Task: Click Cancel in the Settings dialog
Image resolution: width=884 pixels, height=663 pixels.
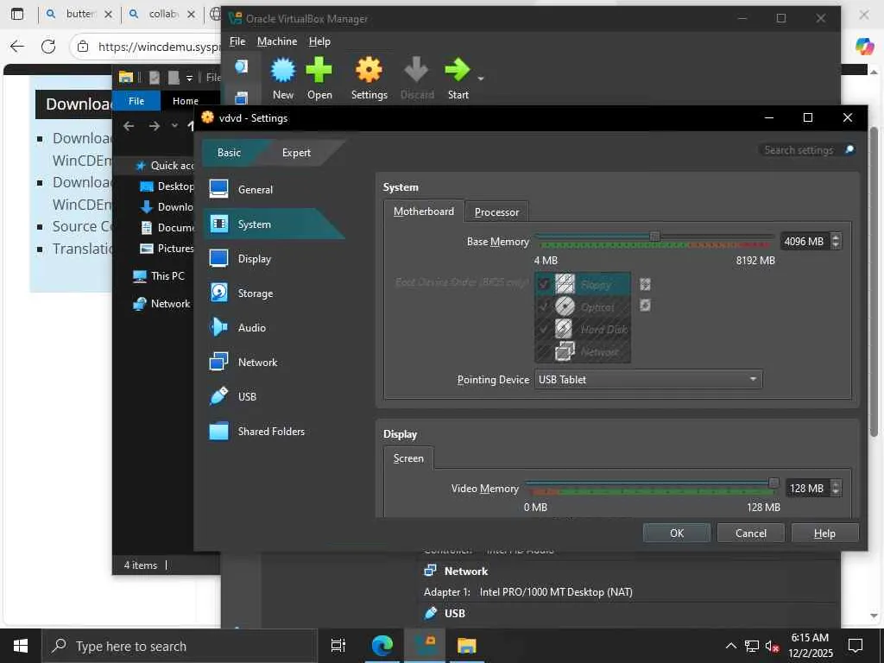Action: [x=750, y=534]
